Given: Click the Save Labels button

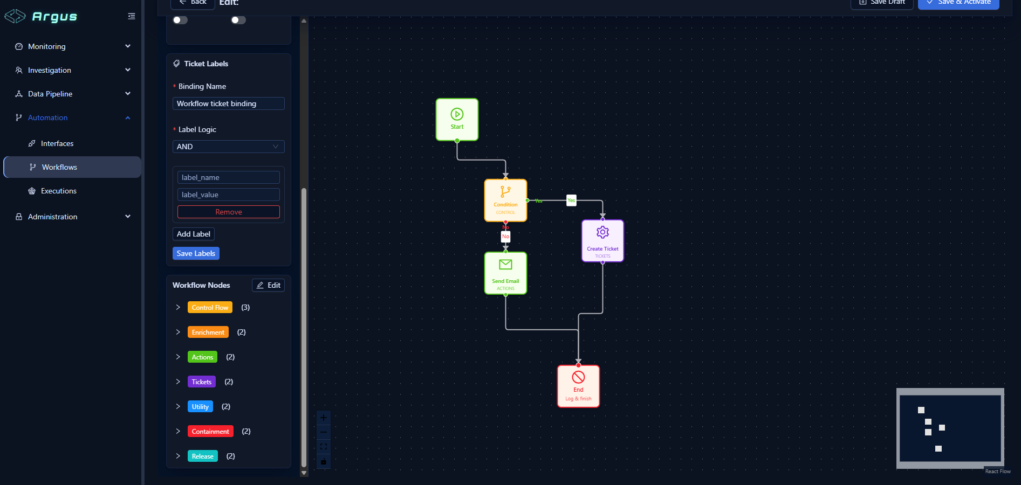Looking at the screenshot, I should point(196,253).
